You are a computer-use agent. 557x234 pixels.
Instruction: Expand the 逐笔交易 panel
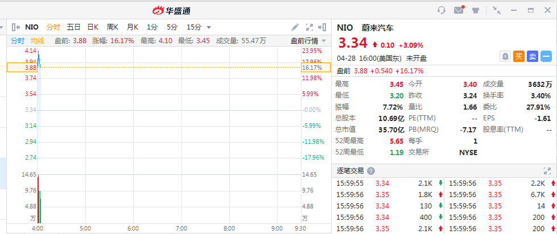[x=547, y=171]
